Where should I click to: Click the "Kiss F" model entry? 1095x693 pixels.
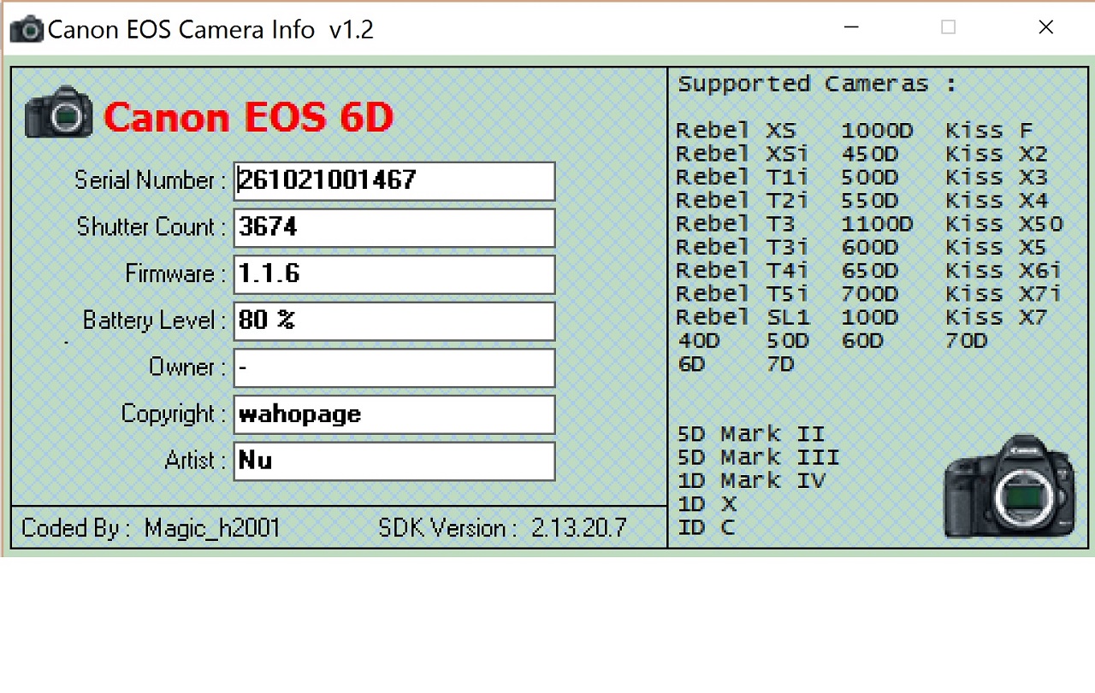[990, 131]
